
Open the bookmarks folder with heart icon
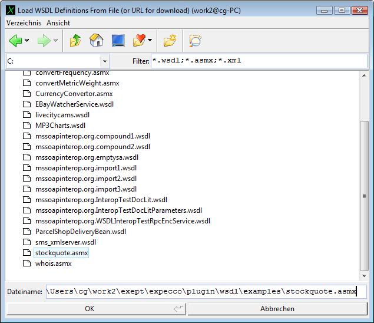(140, 41)
